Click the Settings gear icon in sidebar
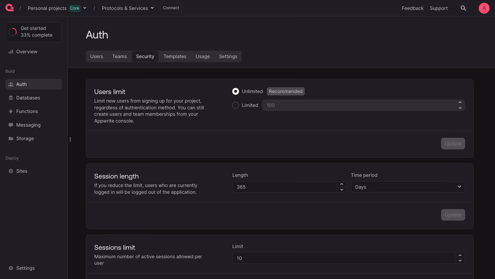 pos(11,268)
